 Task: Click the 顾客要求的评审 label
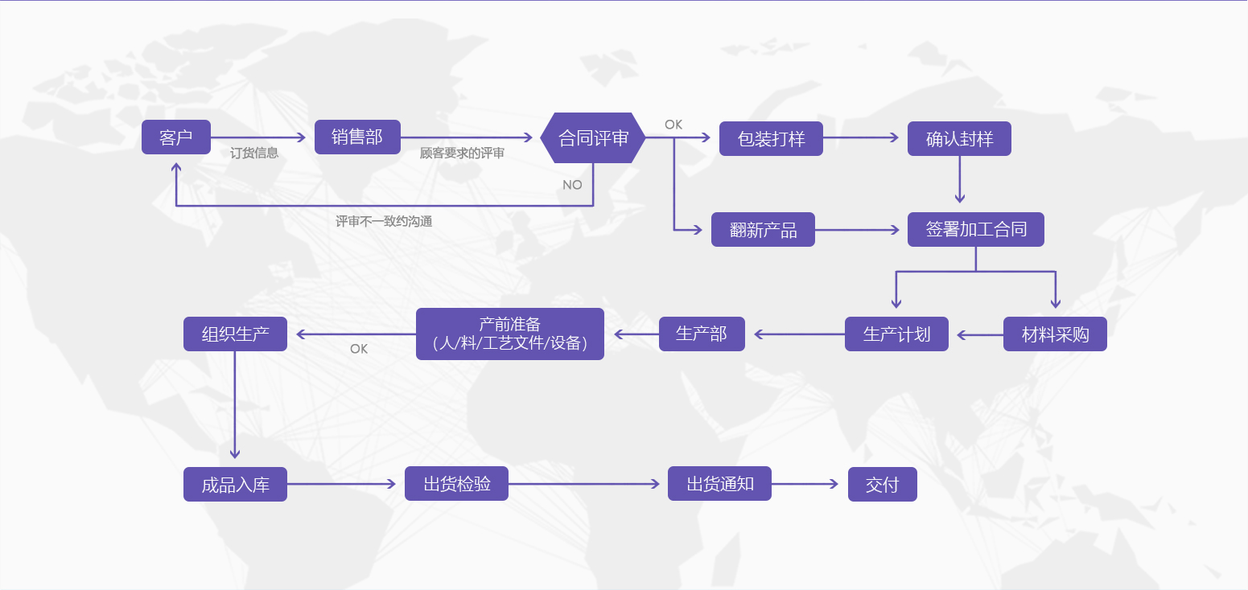click(x=462, y=153)
